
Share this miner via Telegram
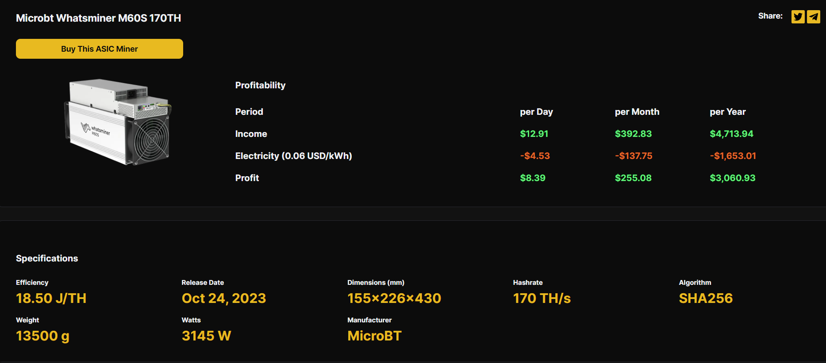[x=813, y=17]
